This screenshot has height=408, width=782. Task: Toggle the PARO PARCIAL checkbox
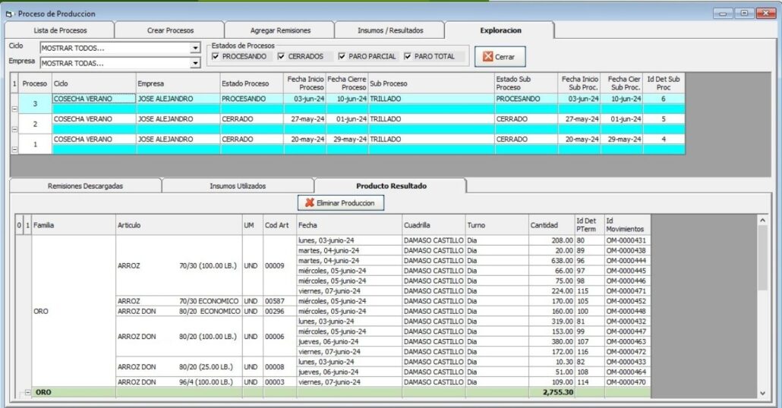pos(342,56)
